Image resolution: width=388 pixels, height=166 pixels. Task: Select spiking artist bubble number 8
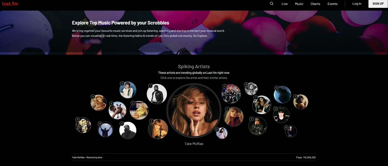pos(257,126)
